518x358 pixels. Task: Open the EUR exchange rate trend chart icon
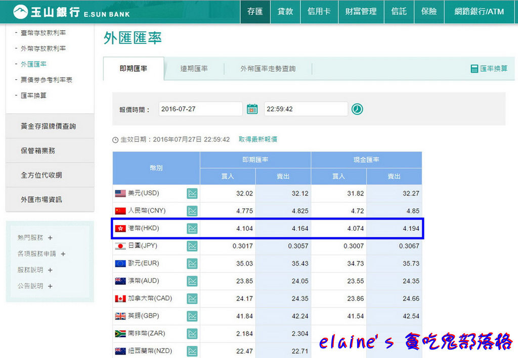(x=192, y=264)
